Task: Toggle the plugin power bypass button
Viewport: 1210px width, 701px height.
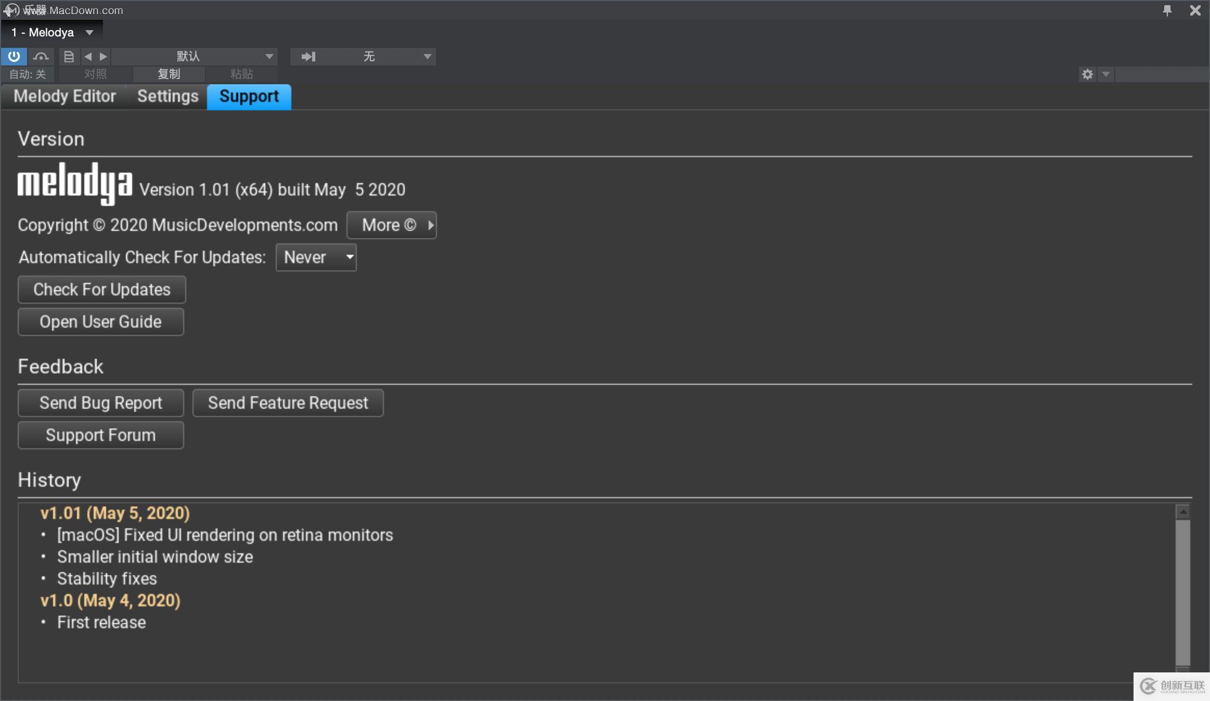Action: tap(14, 56)
